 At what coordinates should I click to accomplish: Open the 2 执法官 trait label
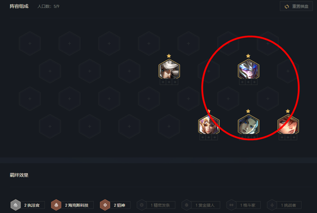[32, 205]
